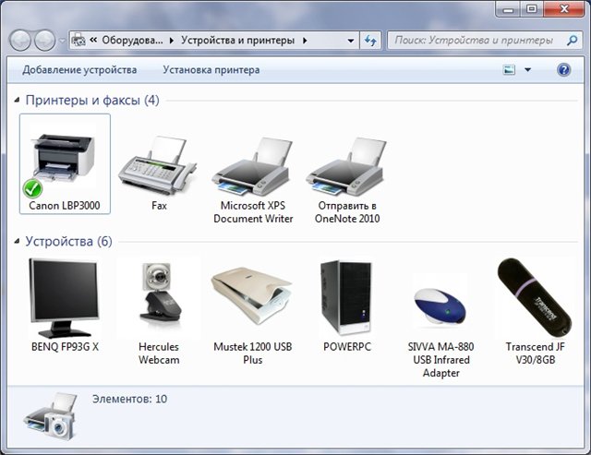The image size is (591, 455).
Task: Open the address bar history dropdown
Action: (351, 41)
